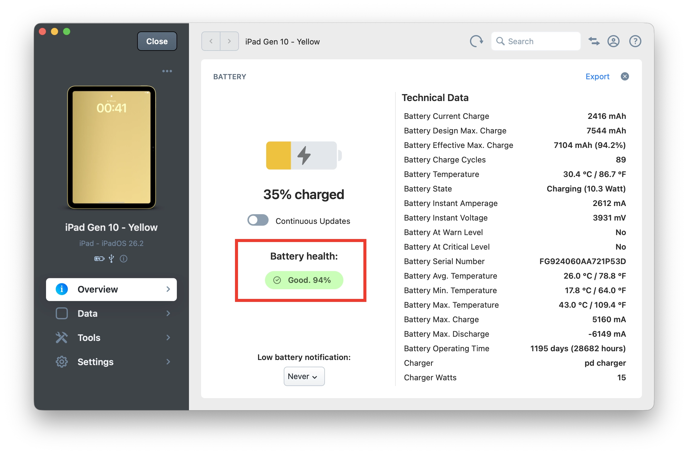
Task: Click the three-dots more options icon
Action: tap(167, 71)
